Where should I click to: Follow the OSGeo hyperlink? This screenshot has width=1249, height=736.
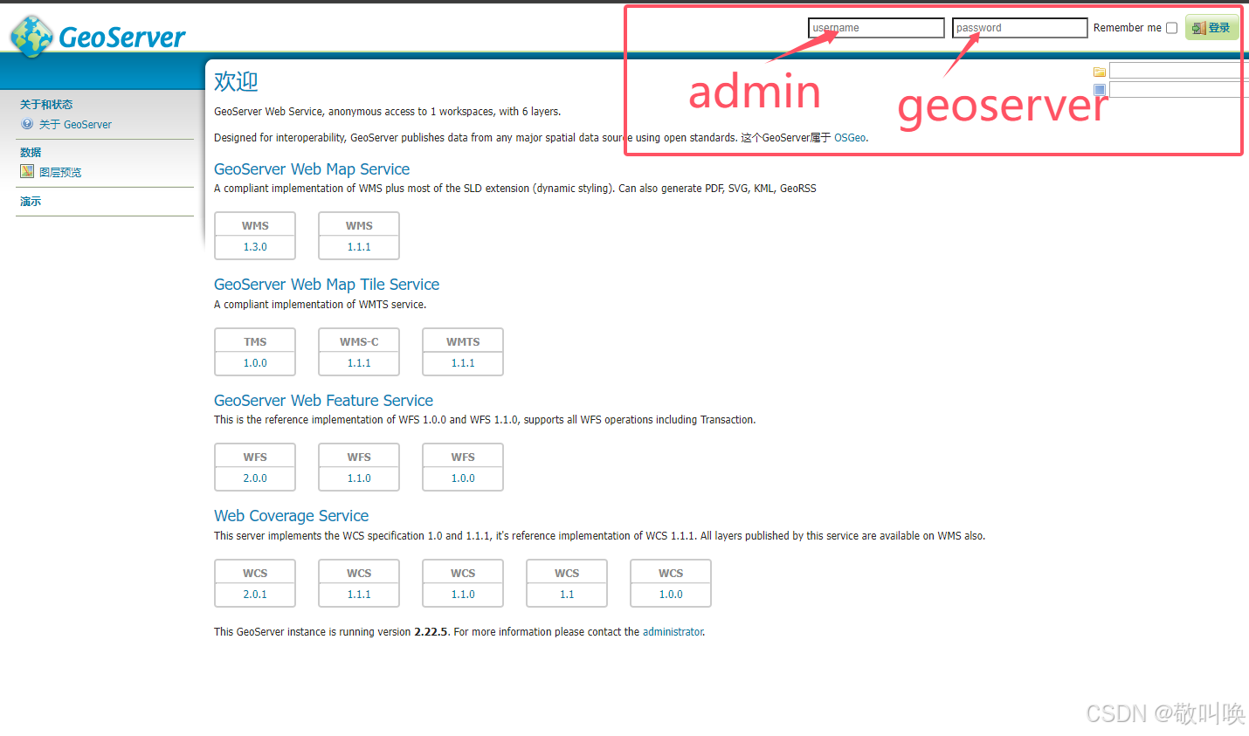click(848, 137)
